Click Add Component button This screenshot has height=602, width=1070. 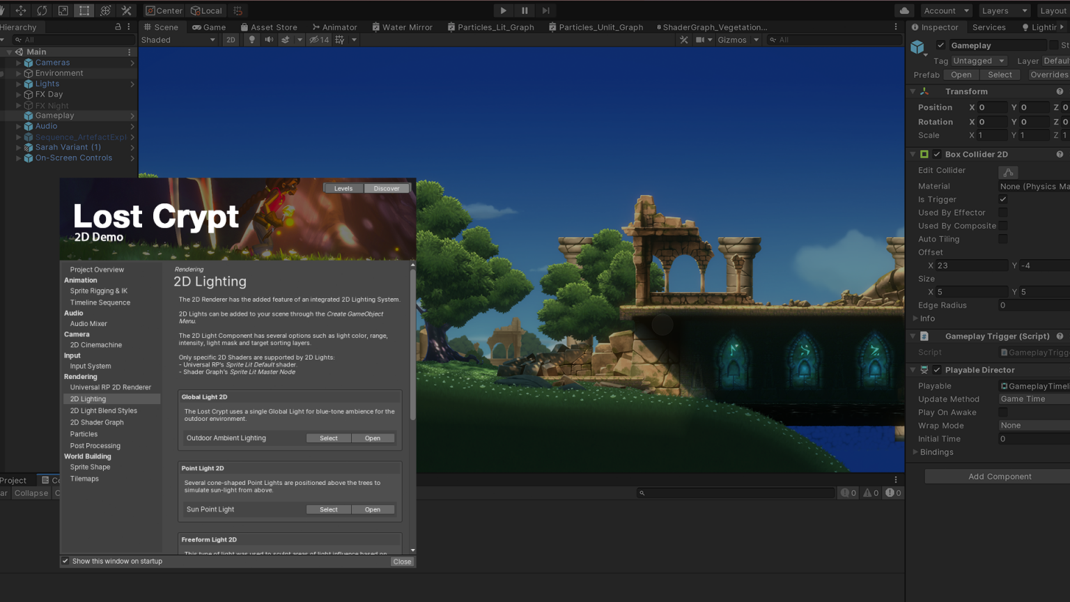(x=999, y=477)
